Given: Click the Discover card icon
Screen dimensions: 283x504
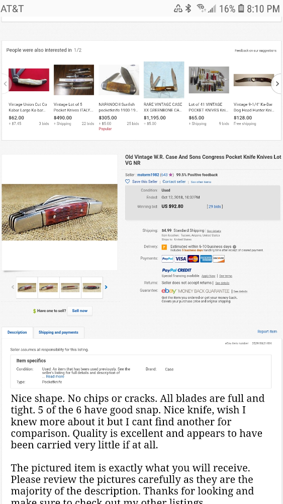Looking at the screenshot, I should pyautogui.click(x=219, y=259).
